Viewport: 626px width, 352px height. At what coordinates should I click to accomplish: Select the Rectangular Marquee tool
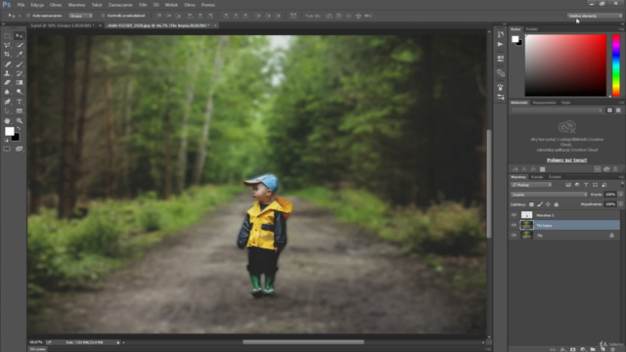point(7,36)
